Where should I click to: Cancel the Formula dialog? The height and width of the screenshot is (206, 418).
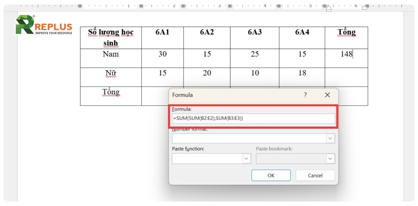(x=315, y=175)
